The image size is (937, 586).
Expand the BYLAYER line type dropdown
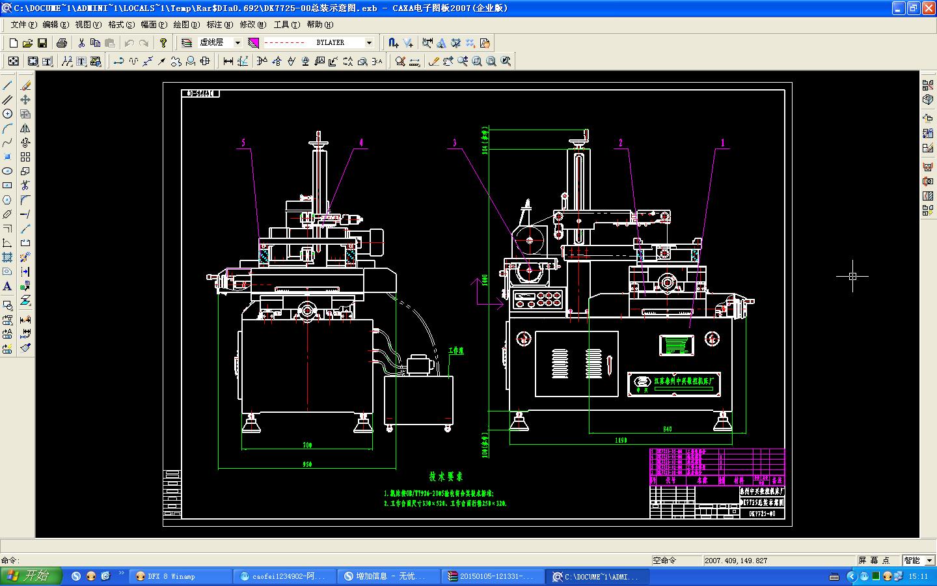[x=369, y=43]
